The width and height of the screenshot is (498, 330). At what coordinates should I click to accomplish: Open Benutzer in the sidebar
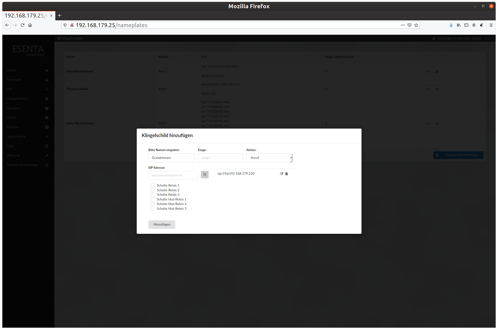pos(27,108)
